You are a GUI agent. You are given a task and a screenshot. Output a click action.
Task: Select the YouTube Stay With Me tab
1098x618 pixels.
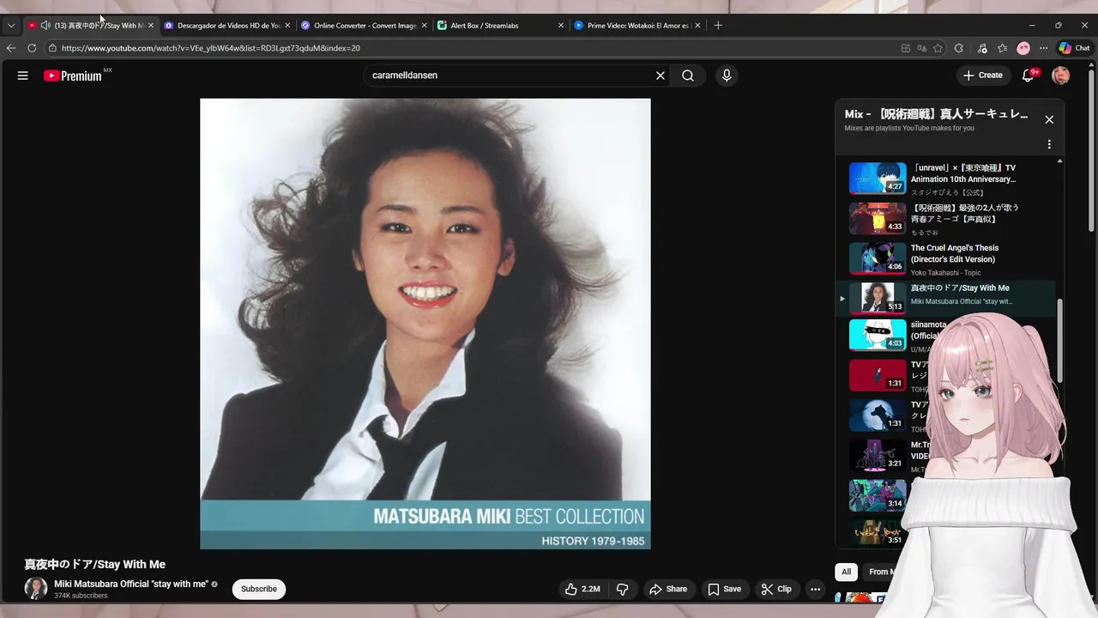(x=89, y=26)
